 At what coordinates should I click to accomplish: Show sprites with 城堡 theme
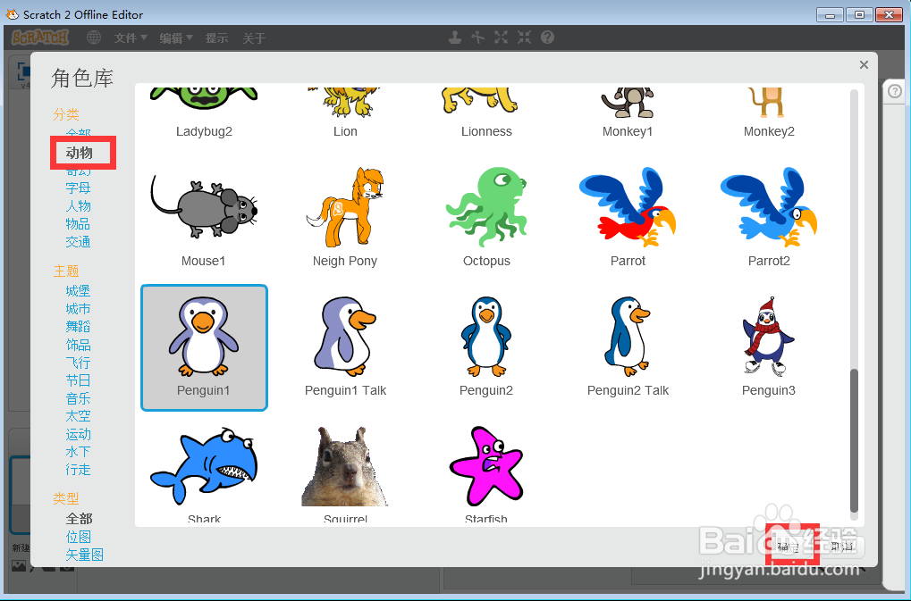coord(78,290)
